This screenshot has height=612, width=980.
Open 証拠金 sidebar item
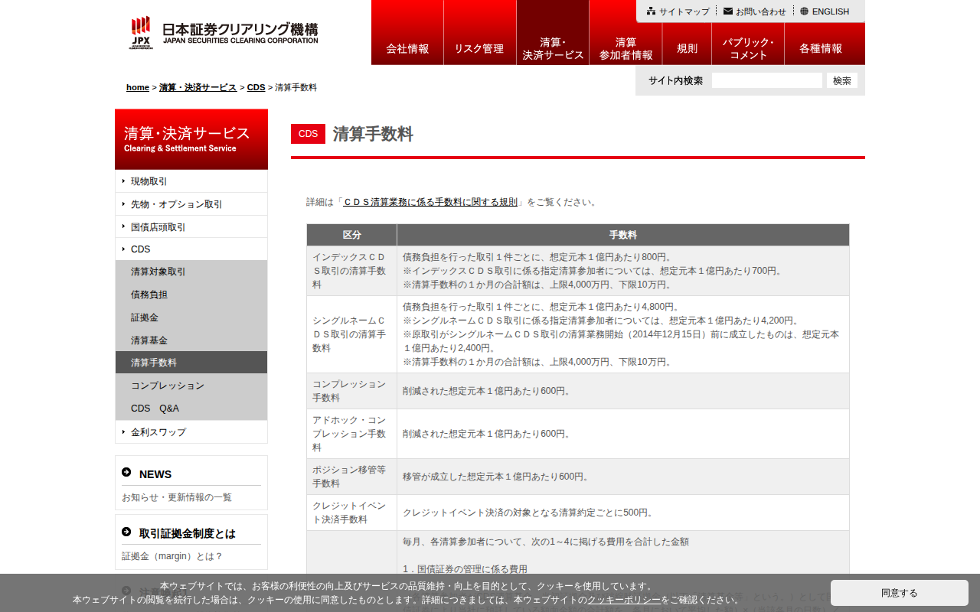(x=191, y=317)
